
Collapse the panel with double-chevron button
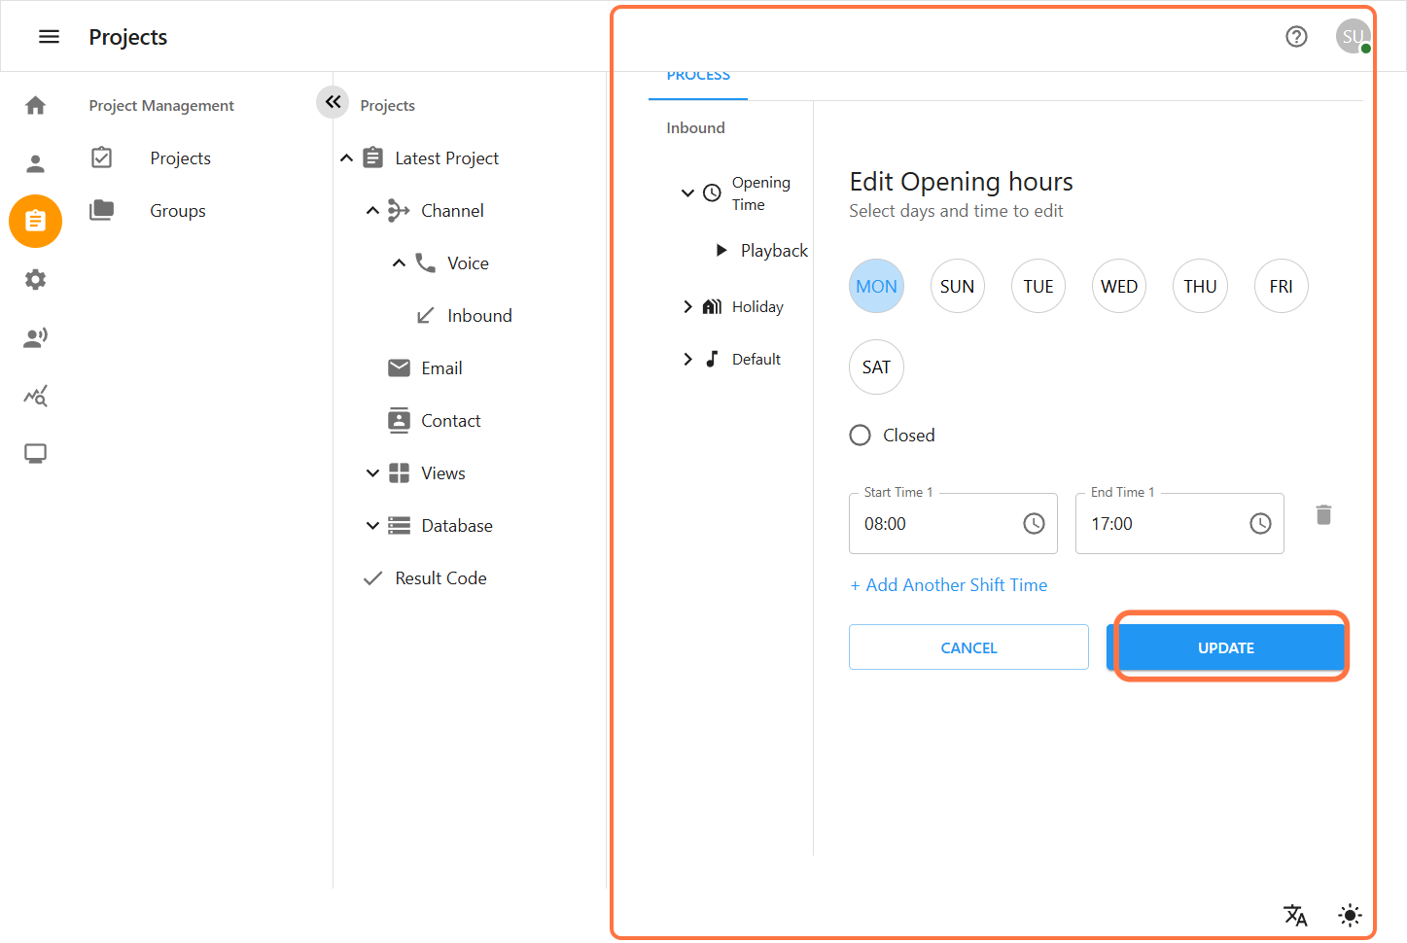pyautogui.click(x=333, y=102)
